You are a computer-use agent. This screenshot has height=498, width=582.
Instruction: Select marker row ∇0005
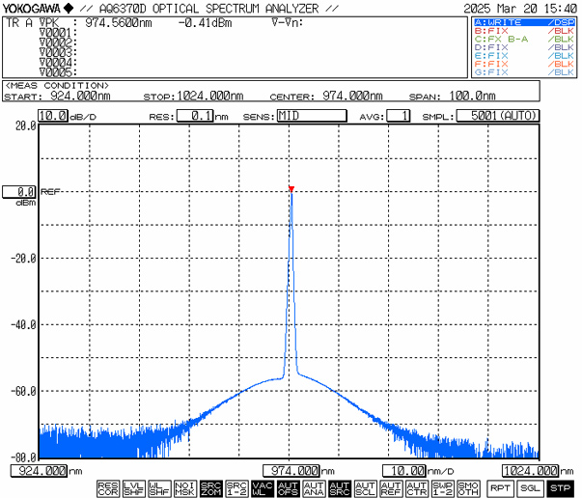pyautogui.click(x=58, y=71)
